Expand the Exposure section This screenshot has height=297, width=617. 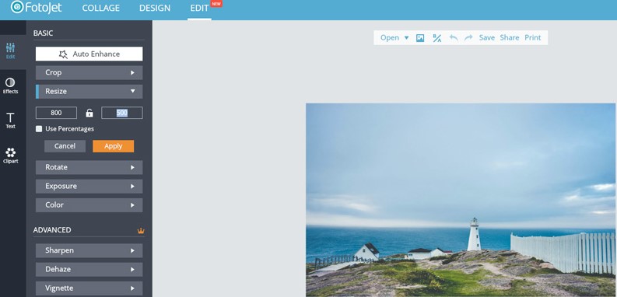pos(89,186)
